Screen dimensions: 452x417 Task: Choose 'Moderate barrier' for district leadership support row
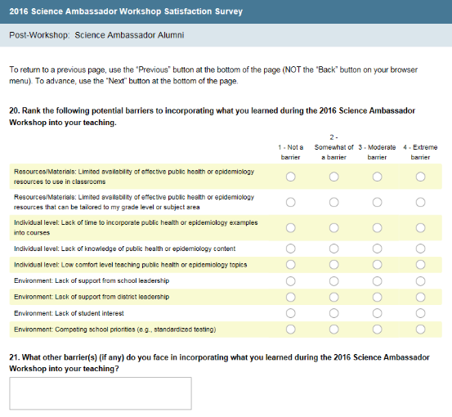coord(377,297)
